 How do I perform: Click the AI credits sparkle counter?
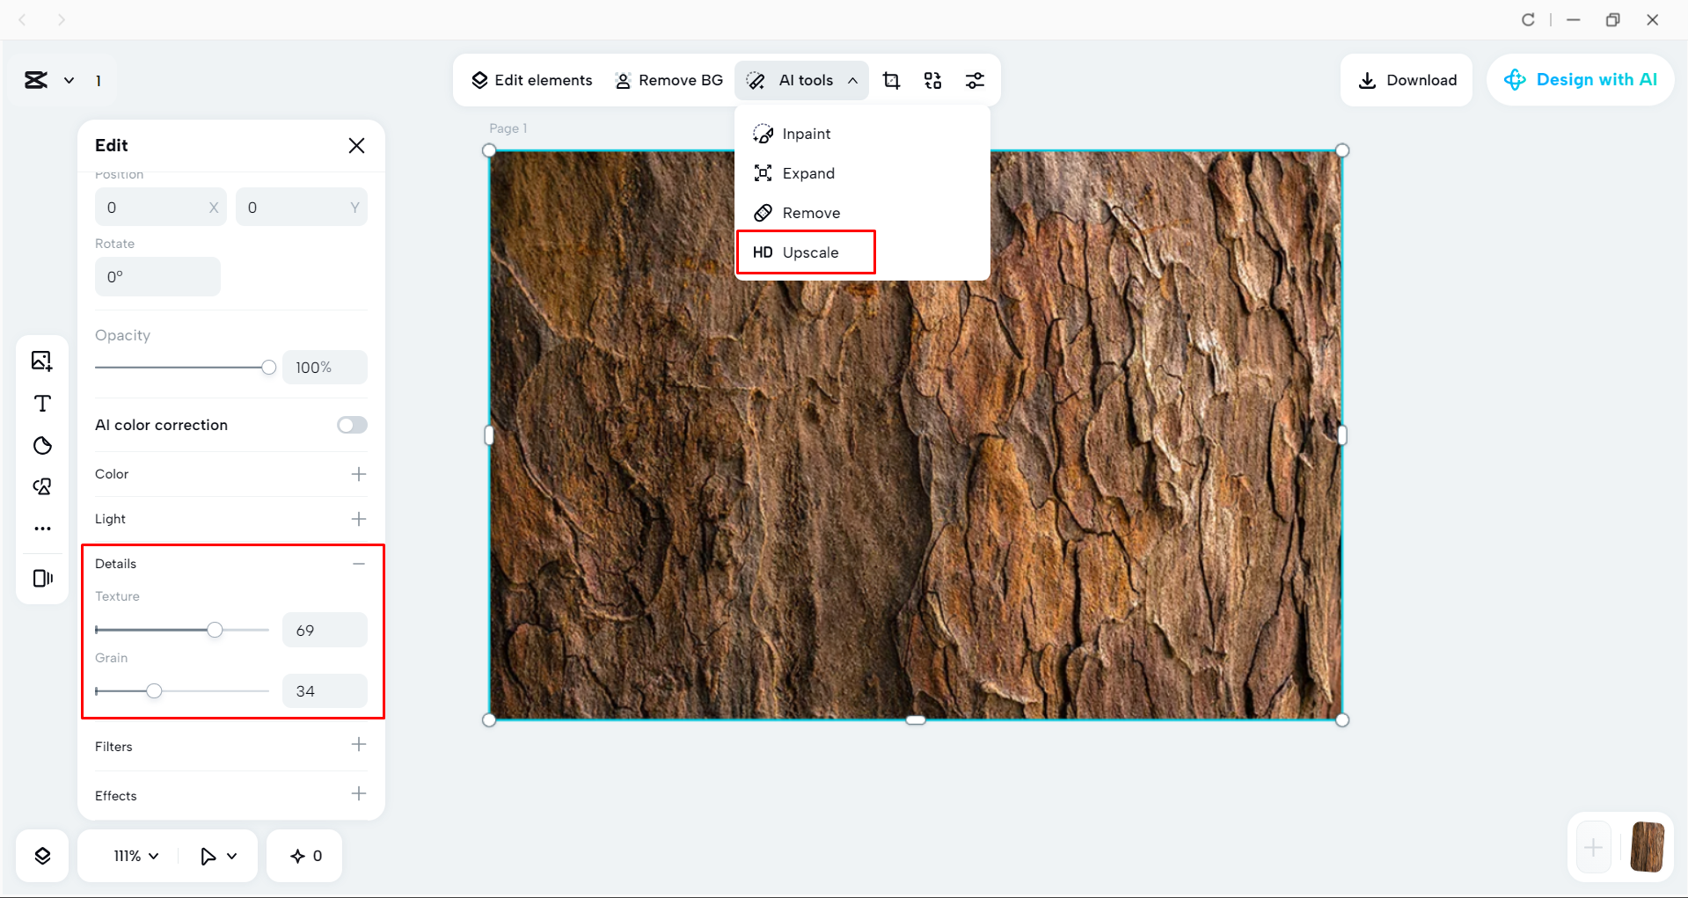coord(306,856)
